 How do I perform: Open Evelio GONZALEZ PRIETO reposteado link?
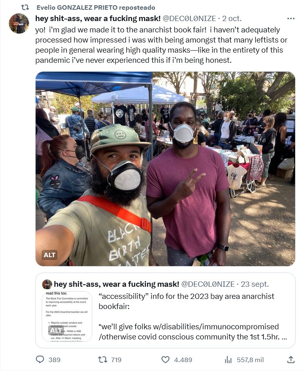[x=96, y=8]
